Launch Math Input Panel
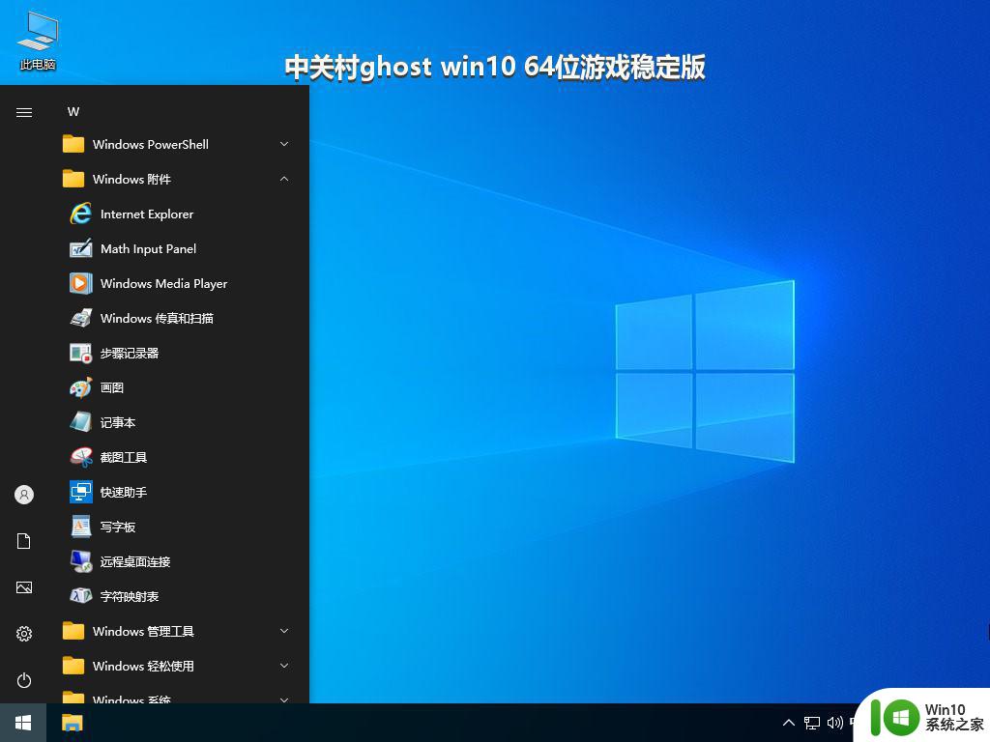 [x=148, y=248]
